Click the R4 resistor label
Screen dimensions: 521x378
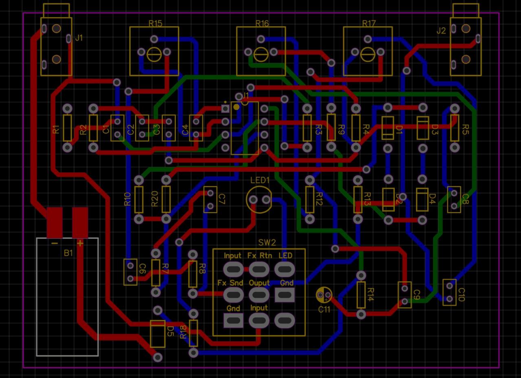pos(366,130)
